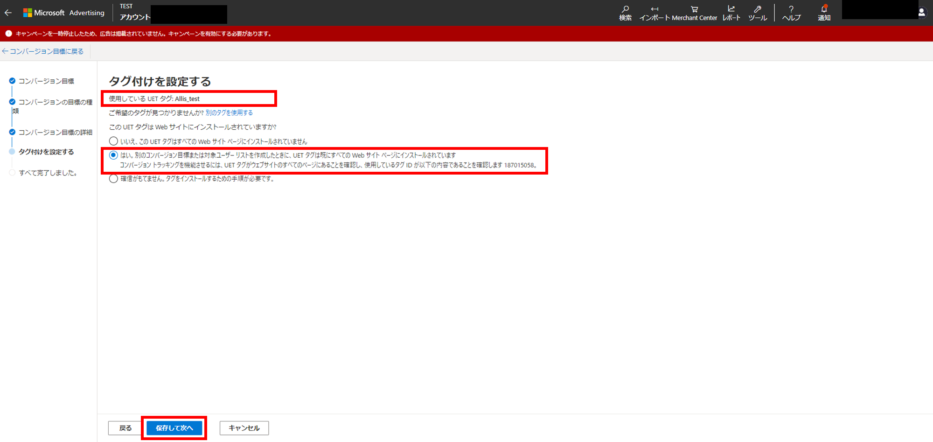Open the ツール tools menu
Screen dimensions: 933x442
(x=758, y=13)
